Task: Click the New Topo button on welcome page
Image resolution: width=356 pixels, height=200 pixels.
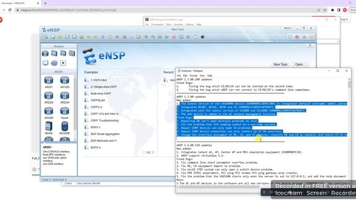Action: (280, 64)
